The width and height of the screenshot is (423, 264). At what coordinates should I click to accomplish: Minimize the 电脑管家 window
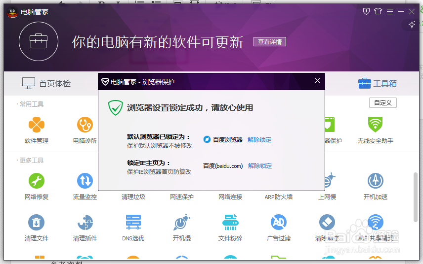click(401, 11)
